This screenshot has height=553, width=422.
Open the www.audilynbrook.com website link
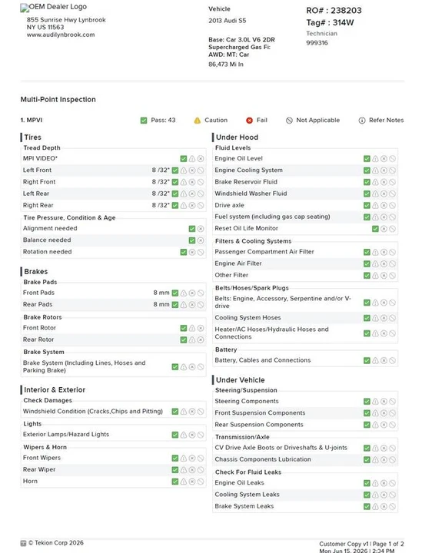61,35
